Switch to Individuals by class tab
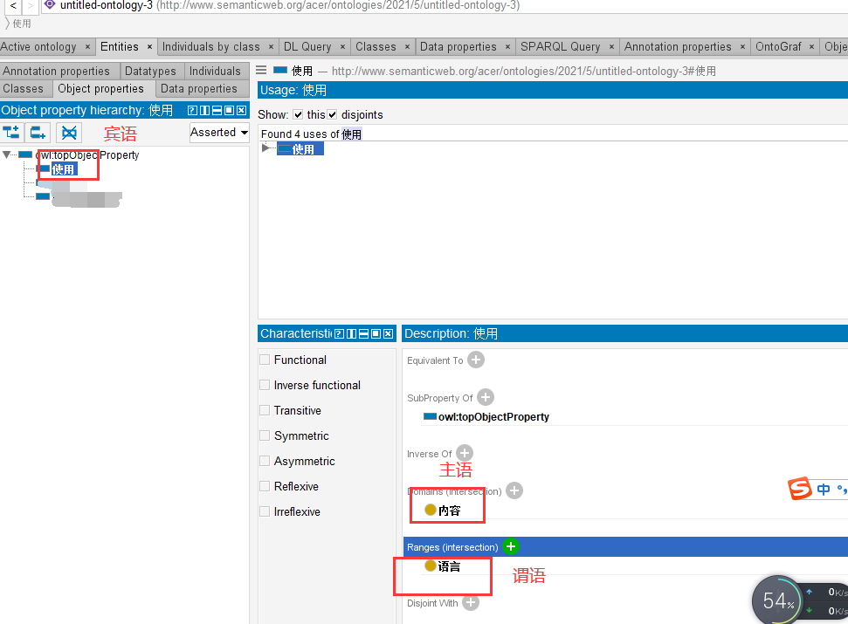This screenshot has width=848, height=624. point(211,47)
